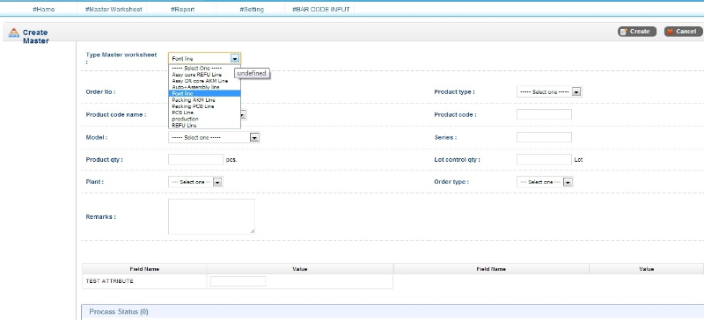Screen dimensions: 704x320
Task: Open the #Home menu
Action: (x=43, y=9)
